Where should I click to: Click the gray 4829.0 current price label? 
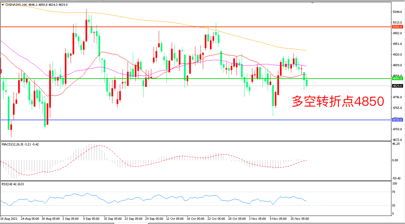[397, 86]
